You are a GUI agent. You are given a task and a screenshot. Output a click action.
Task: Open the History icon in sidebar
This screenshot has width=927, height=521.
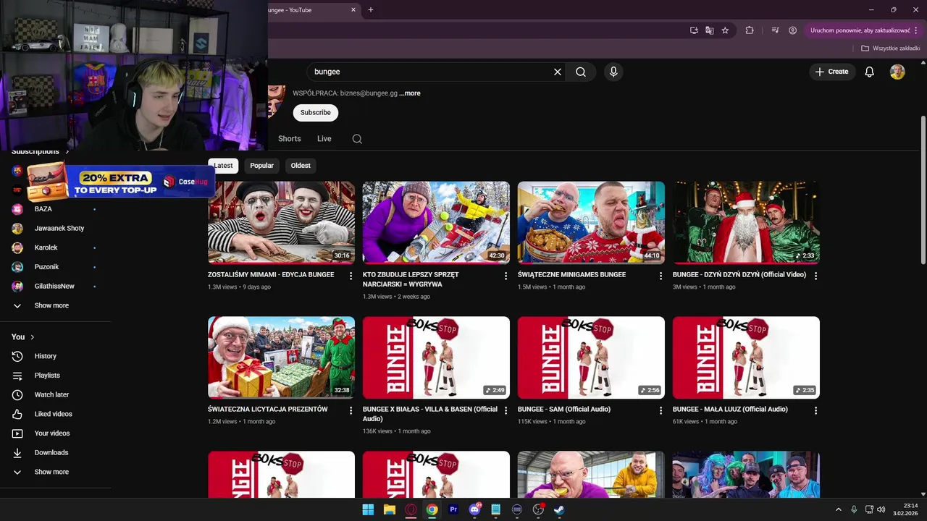(17, 356)
